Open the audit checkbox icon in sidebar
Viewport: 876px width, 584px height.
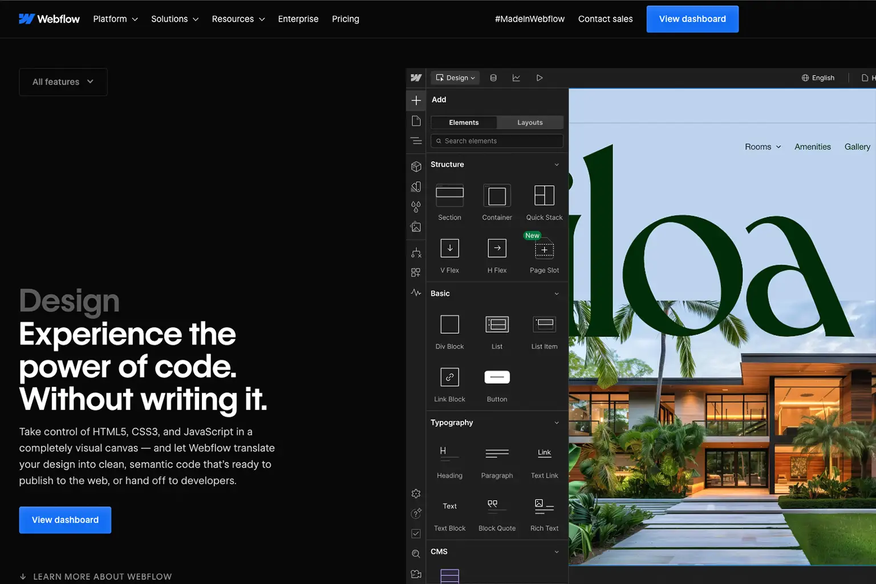click(416, 534)
